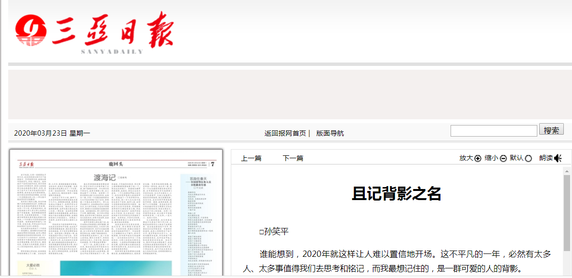Open the 大爱必胜 article in the page preview

pyautogui.click(x=30, y=265)
